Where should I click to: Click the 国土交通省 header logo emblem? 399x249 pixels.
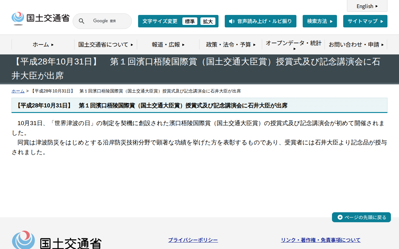(18, 18)
